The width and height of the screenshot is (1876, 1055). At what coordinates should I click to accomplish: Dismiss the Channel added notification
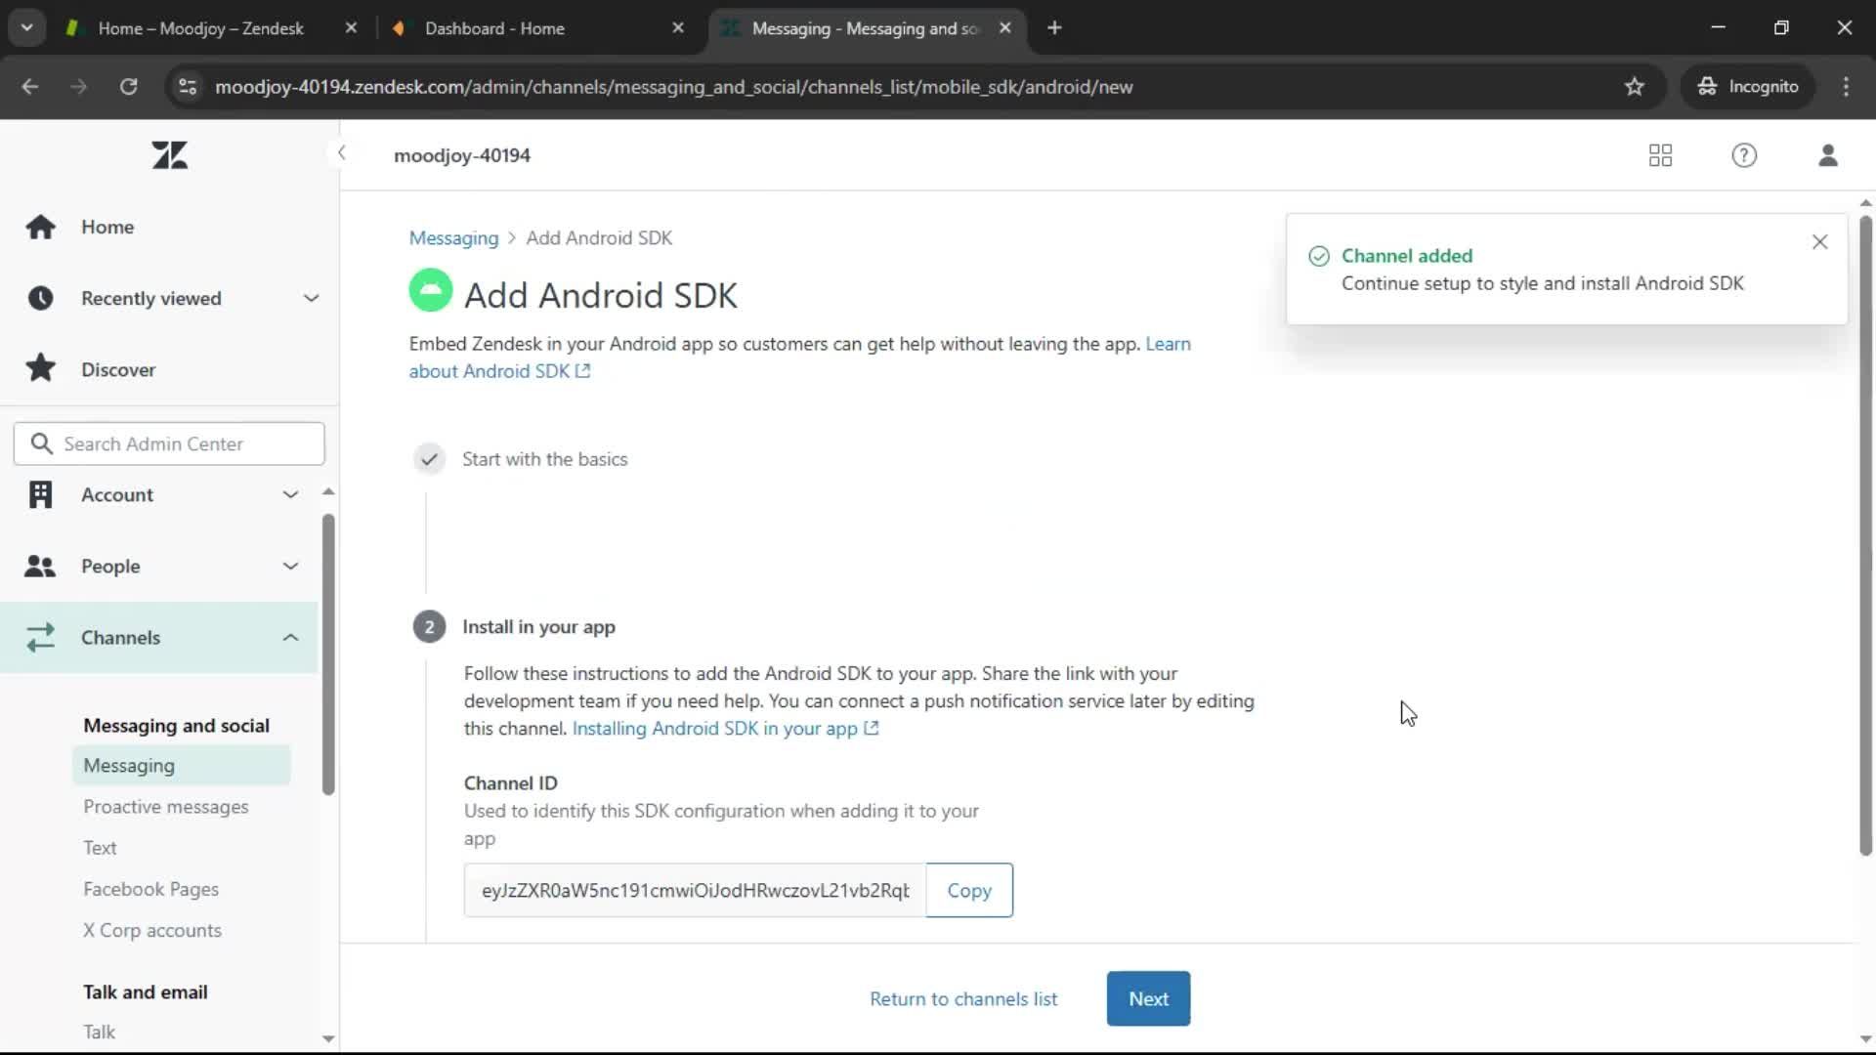(x=1819, y=241)
